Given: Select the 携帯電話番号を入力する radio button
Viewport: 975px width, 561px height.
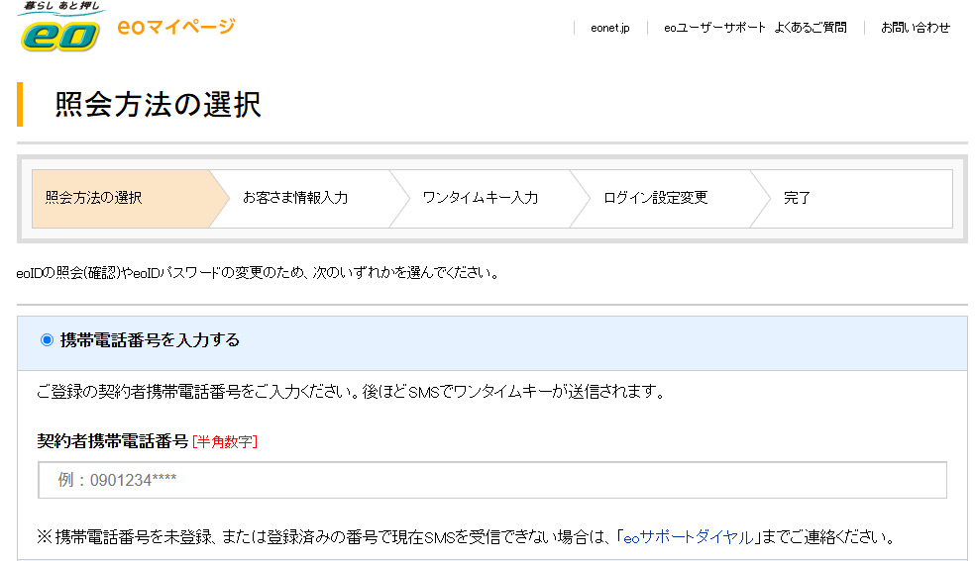Looking at the screenshot, I should [47, 340].
